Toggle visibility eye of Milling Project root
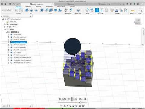 [x=6, y=19]
